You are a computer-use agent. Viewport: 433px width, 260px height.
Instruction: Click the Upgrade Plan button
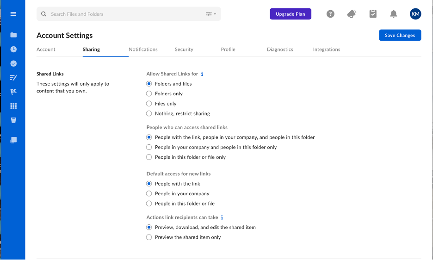[291, 14]
